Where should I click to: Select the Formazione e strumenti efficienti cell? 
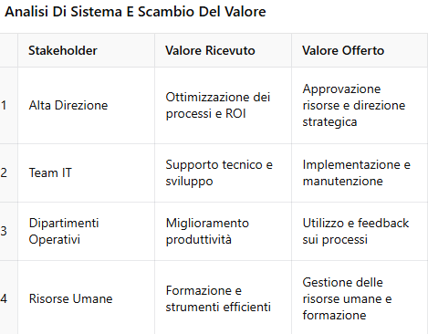(223, 297)
